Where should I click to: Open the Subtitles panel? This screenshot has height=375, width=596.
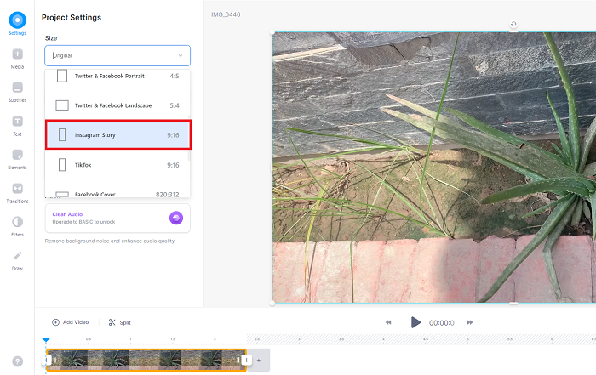coord(18,92)
